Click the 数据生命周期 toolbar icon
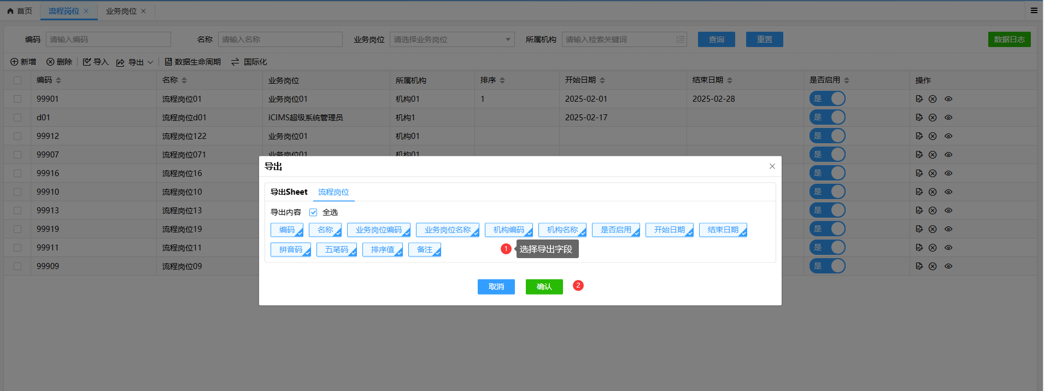This screenshot has height=391, width=1044. [168, 62]
